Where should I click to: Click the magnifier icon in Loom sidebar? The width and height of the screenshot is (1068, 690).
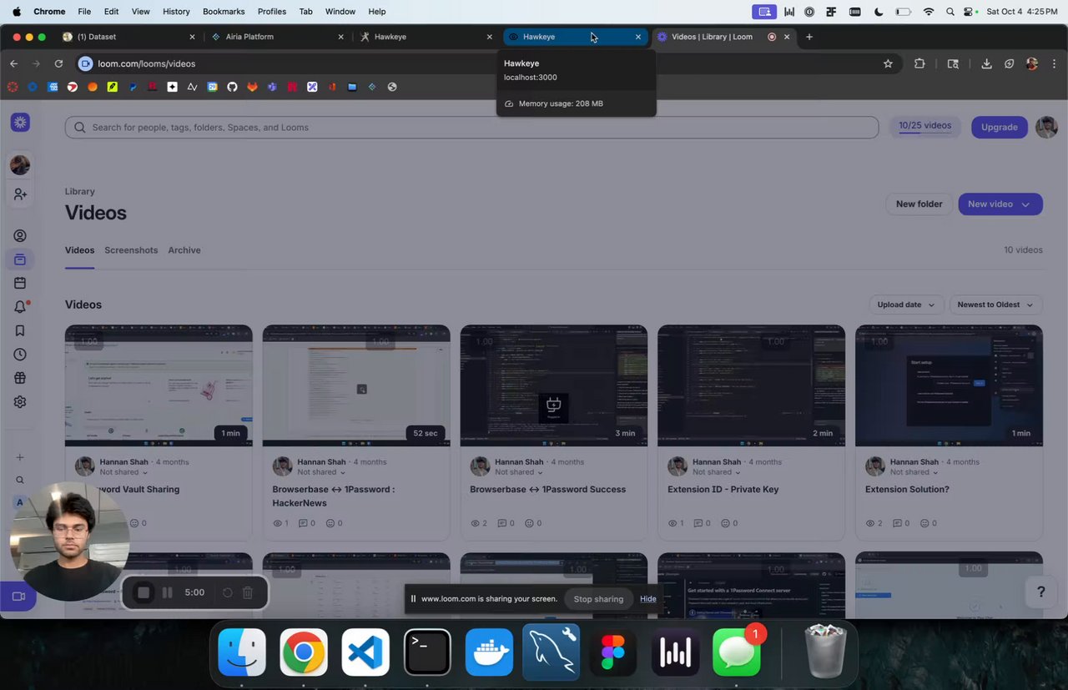pyautogui.click(x=20, y=480)
